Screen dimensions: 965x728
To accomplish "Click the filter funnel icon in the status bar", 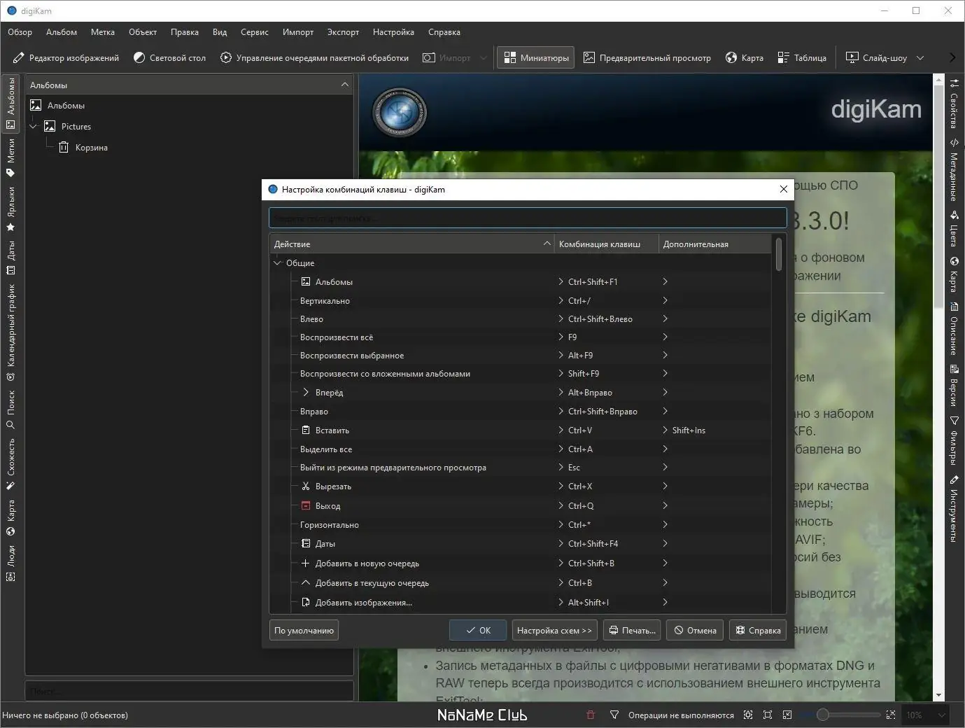I will click(614, 715).
